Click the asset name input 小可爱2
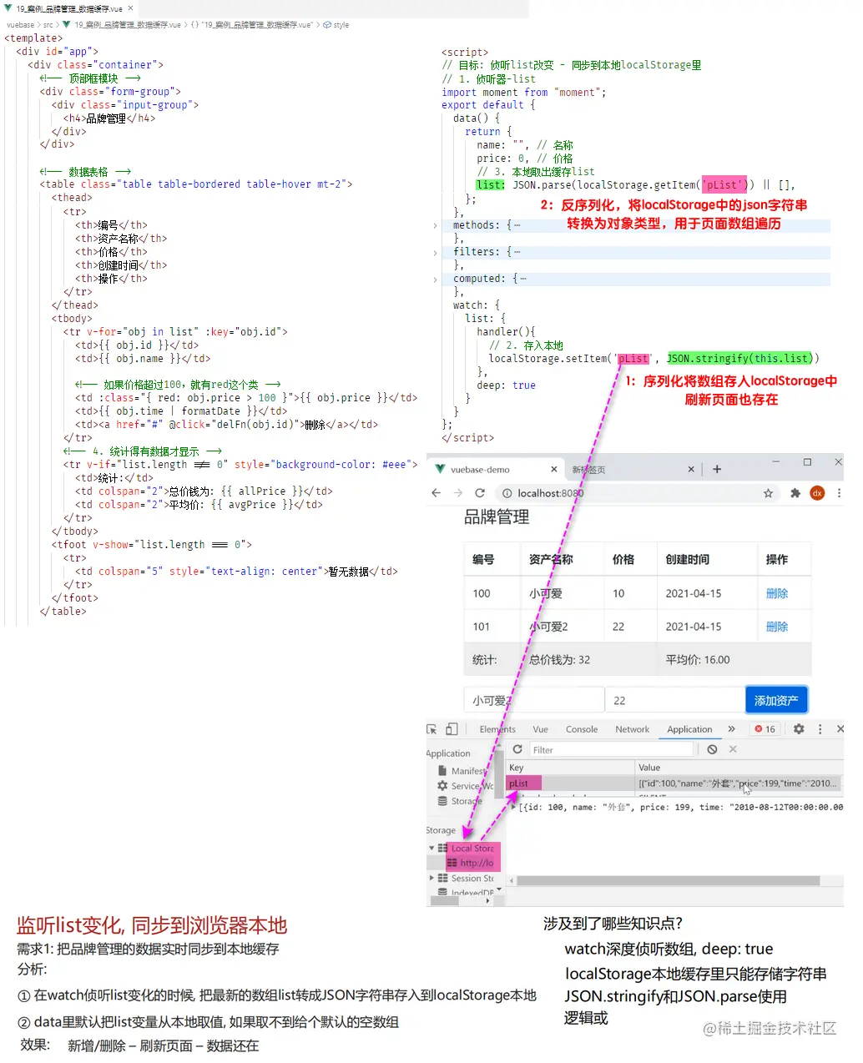The width and height of the screenshot is (863, 1063). coord(534,701)
